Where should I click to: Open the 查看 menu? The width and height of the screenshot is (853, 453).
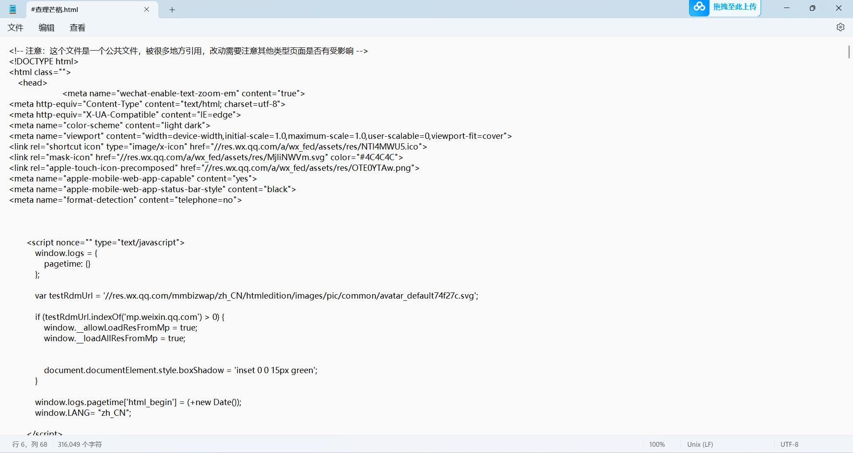click(x=78, y=28)
